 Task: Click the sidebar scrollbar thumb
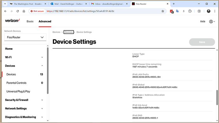pyautogui.click(x=48, y=70)
